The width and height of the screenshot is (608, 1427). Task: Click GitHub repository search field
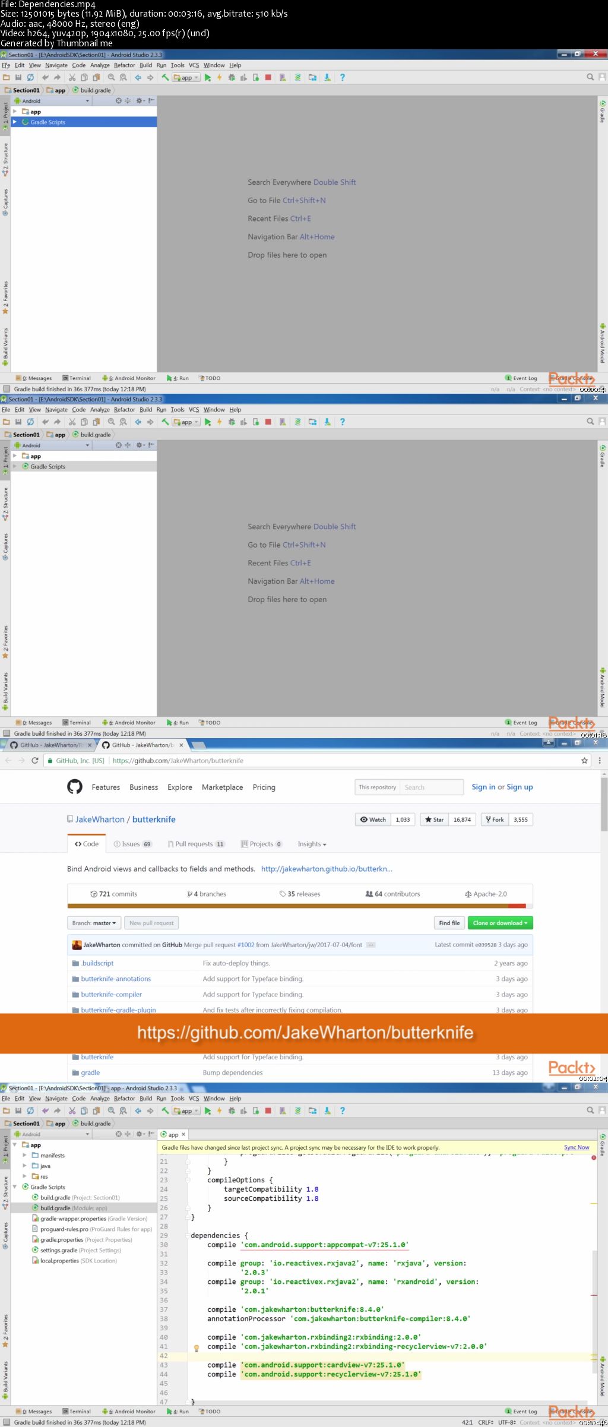pyautogui.click(x=432, y=787)
